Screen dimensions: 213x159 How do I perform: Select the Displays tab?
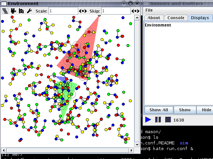[200, 18]
